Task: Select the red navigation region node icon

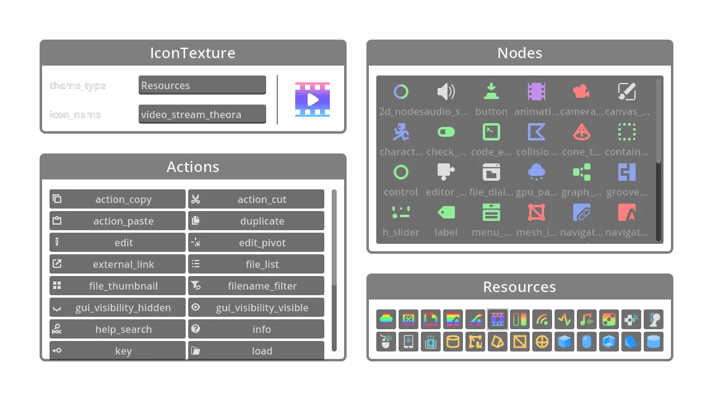Action: (x=626, y=213)
